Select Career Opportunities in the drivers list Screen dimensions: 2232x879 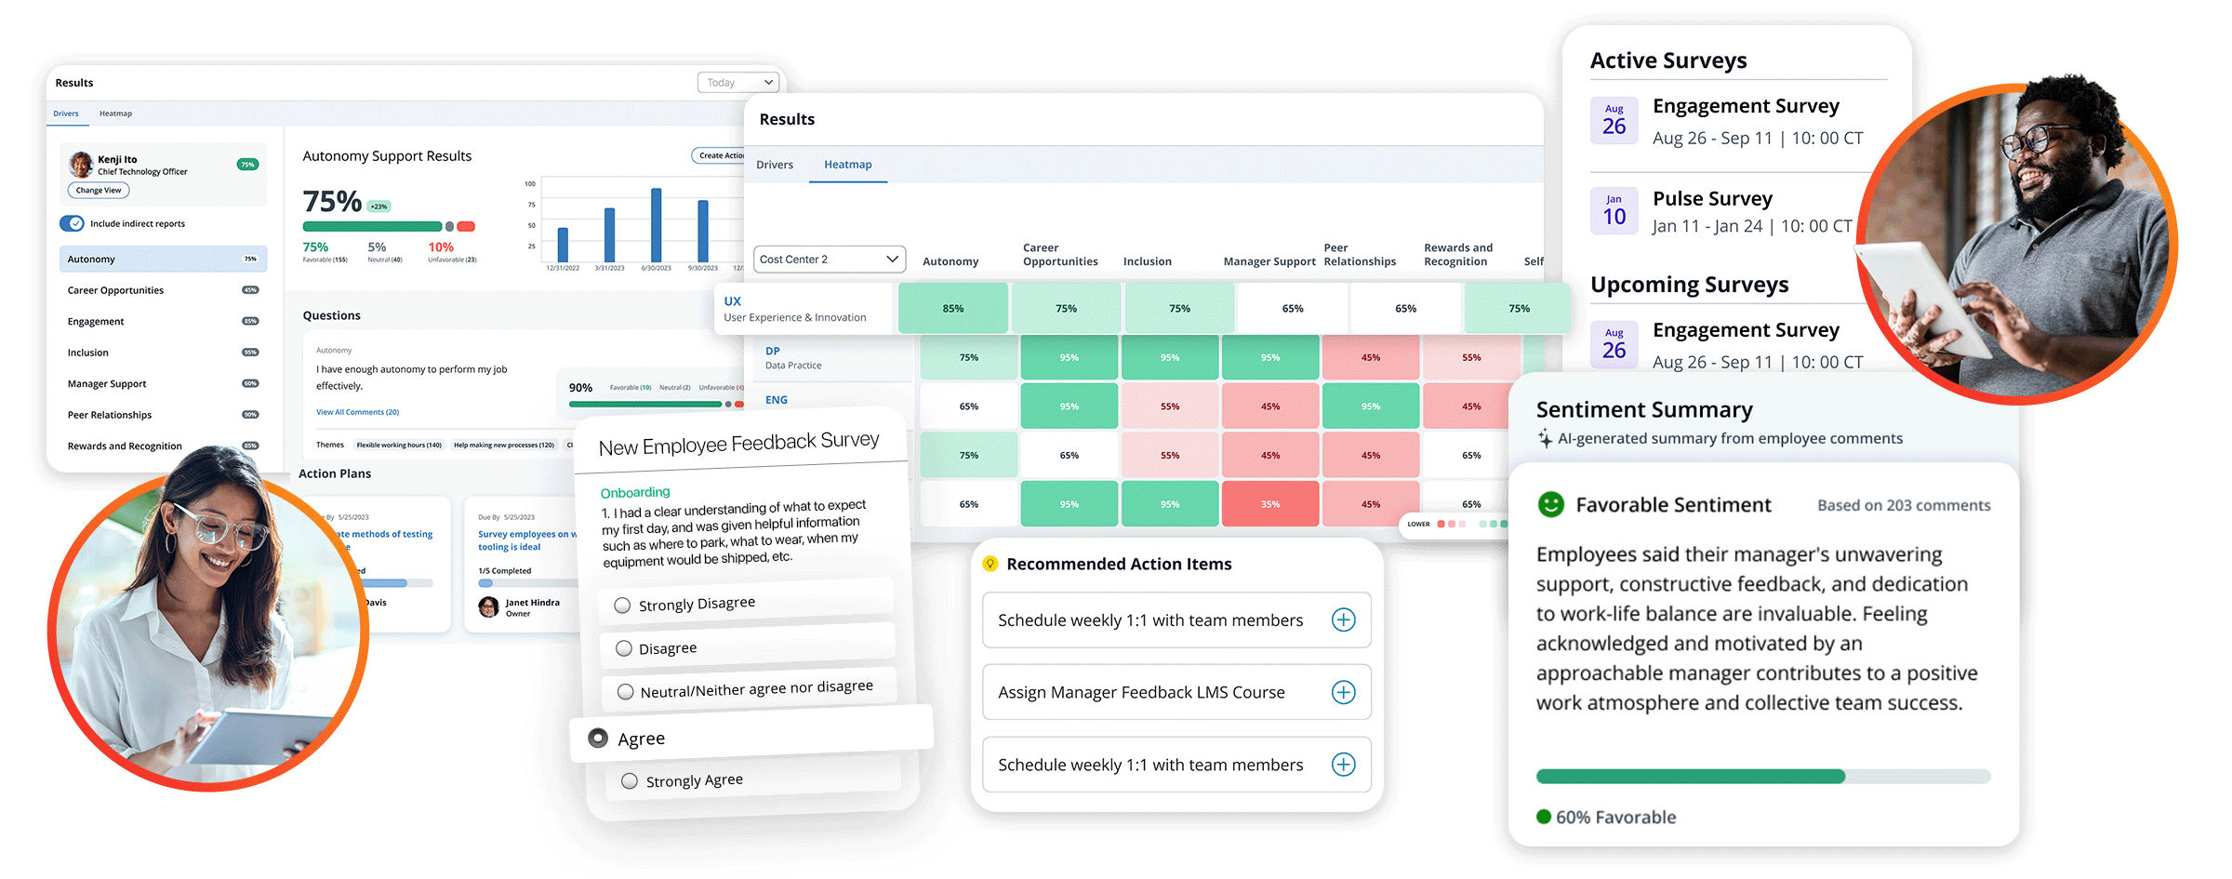pyautogui.click(x=115, y=290)
